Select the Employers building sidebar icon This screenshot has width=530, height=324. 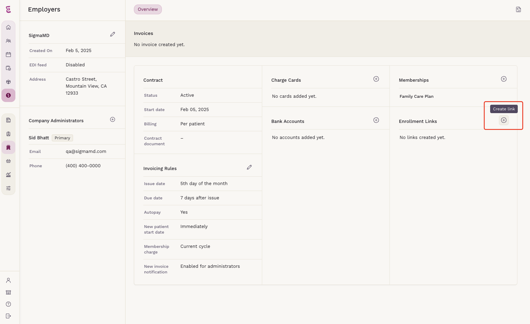(8, 147)
